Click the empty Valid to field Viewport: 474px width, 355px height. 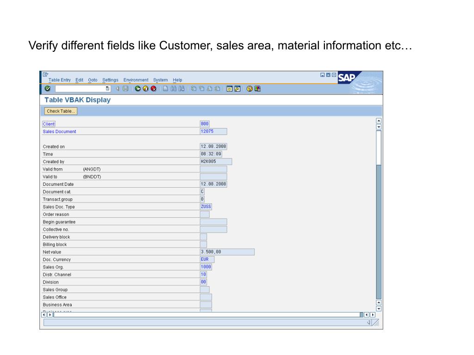click(x=213, y=177)
